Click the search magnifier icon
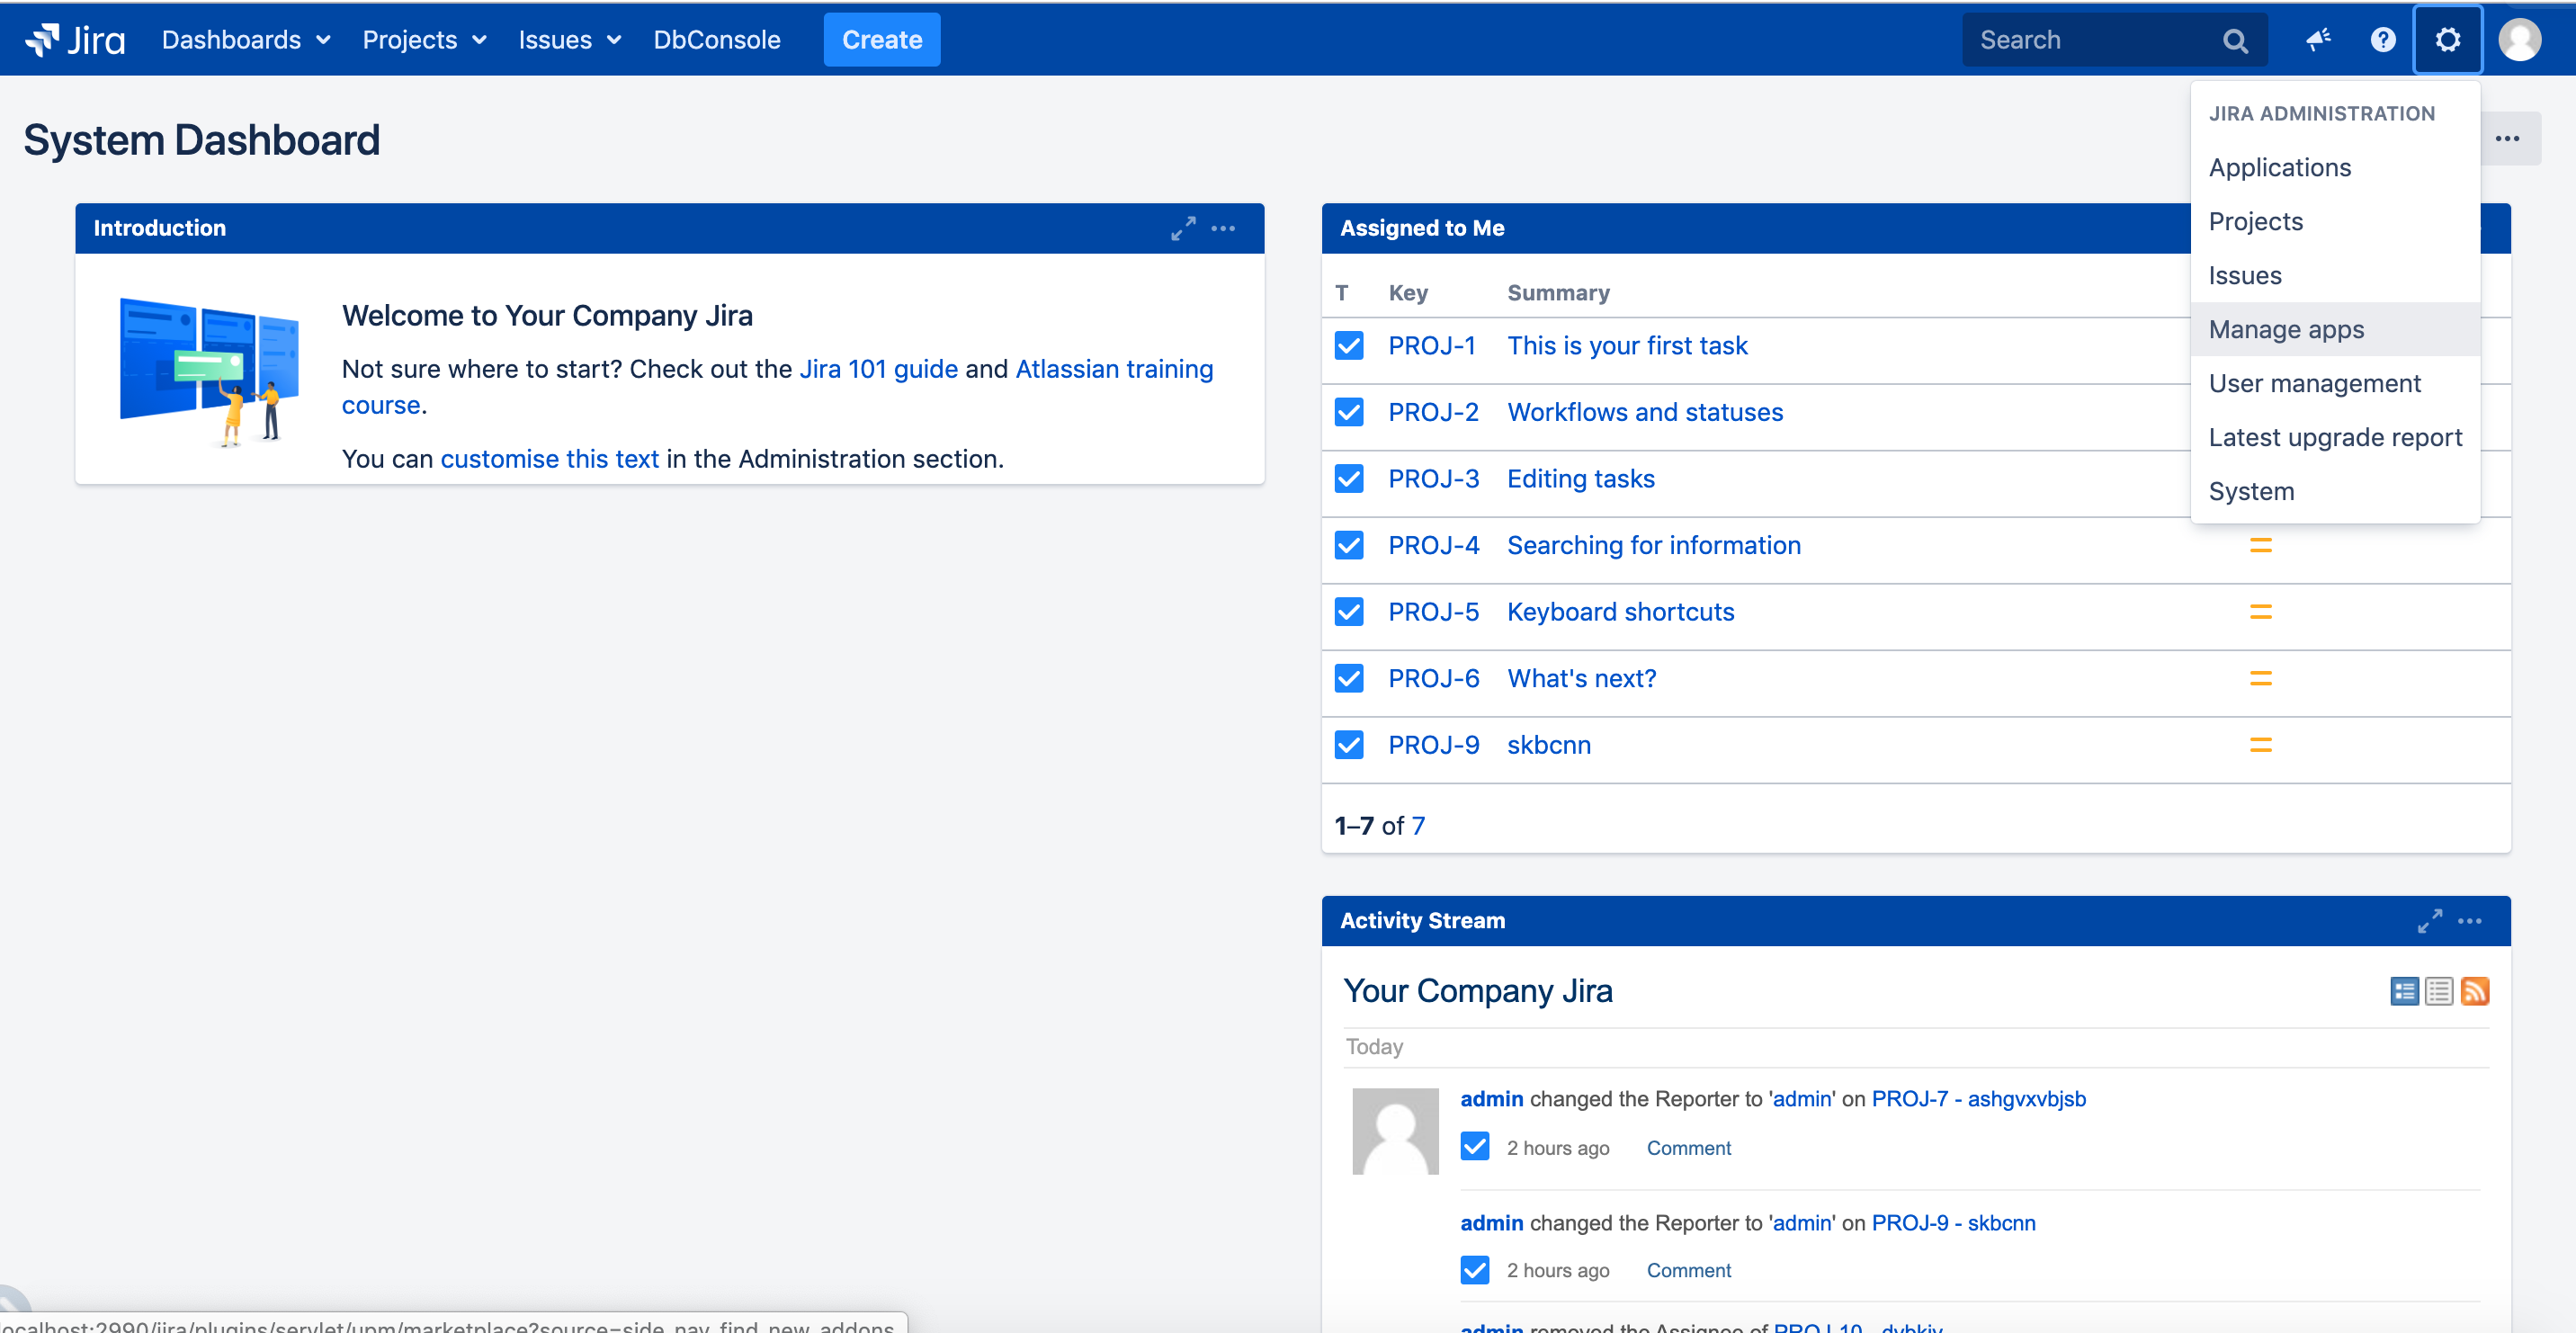This screenshot has height=1333, width=2576. coord(2235,40)
